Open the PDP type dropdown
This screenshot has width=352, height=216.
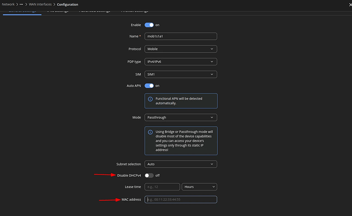(x=181, y=62)
